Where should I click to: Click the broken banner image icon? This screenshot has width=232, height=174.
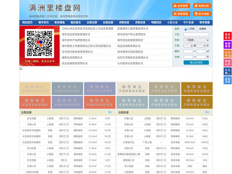[21, 69]
